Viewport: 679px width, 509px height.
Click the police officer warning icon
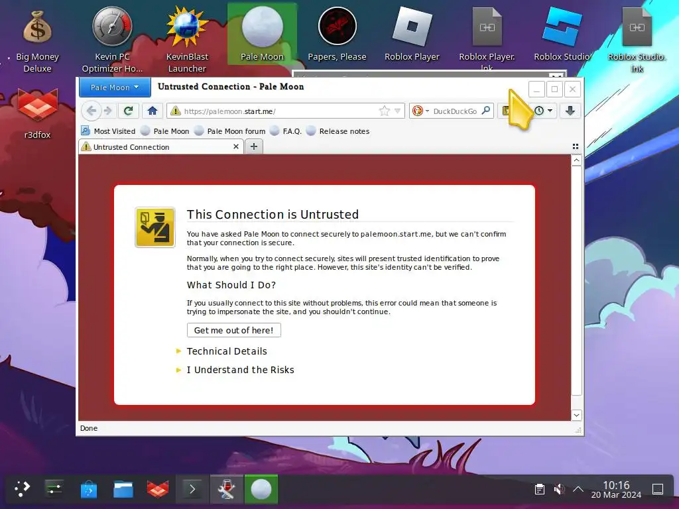tap(155, 227)
